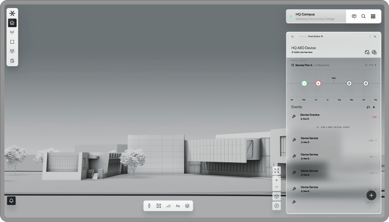This screenshot has height=222, width=389.
Task: Open the people group sidebar icon
Action: pyautogui.click(x=12, y=51)
